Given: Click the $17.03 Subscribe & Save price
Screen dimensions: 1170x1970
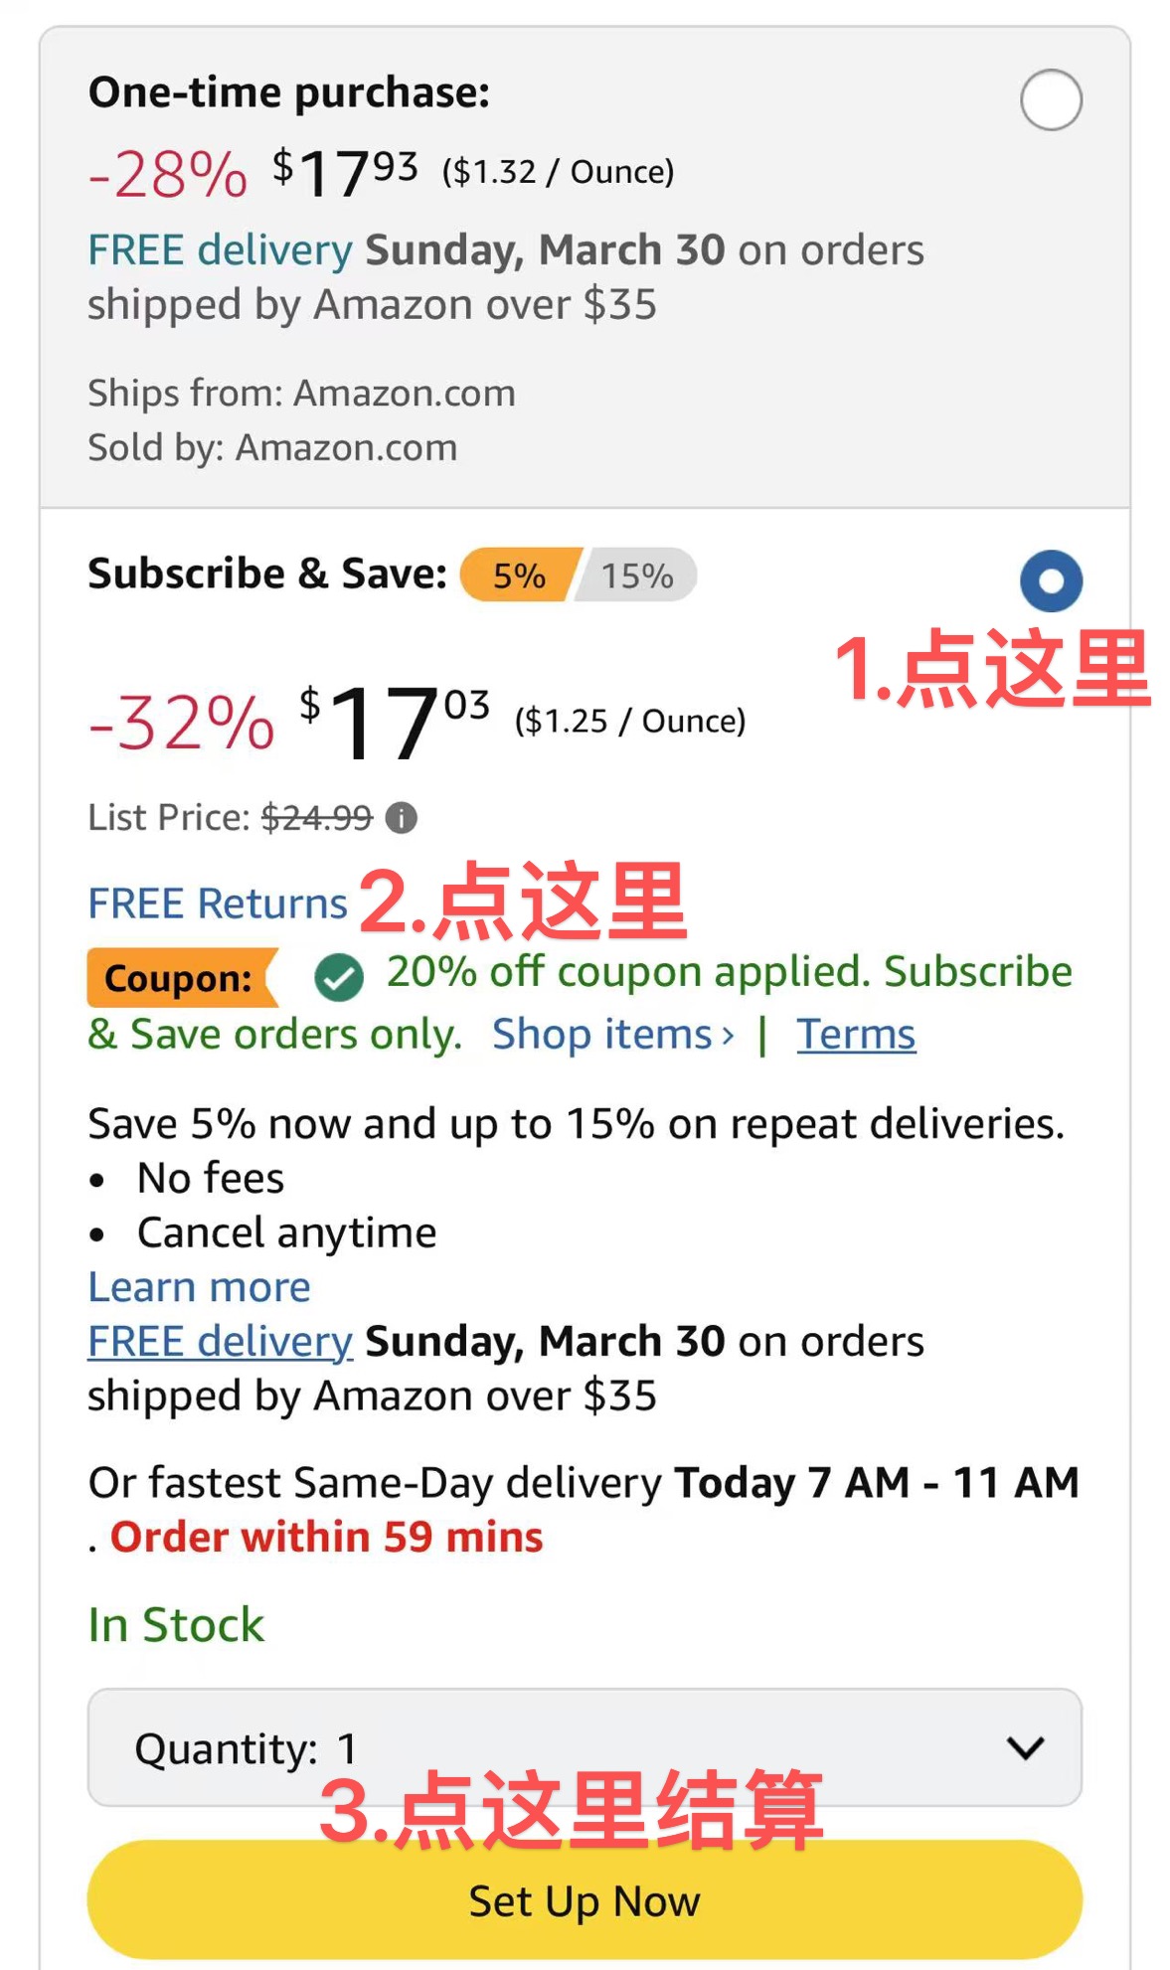Looking at the screenshot, I should pyautogui.click(x=395, y=722).
